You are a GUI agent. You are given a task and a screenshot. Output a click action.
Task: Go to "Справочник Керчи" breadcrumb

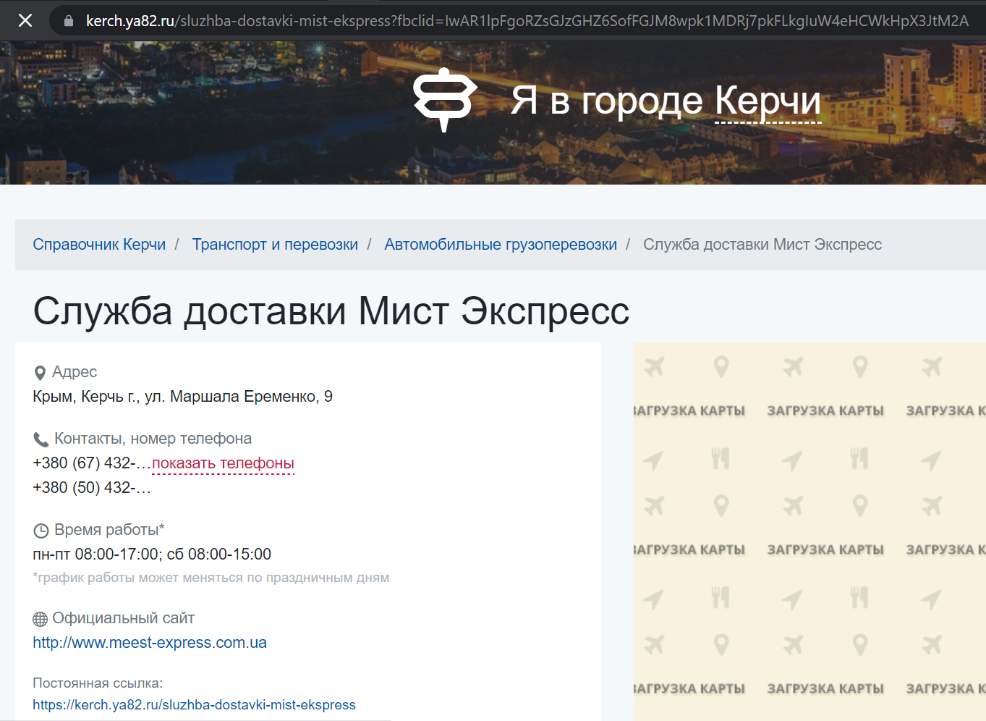click(99, 245)
